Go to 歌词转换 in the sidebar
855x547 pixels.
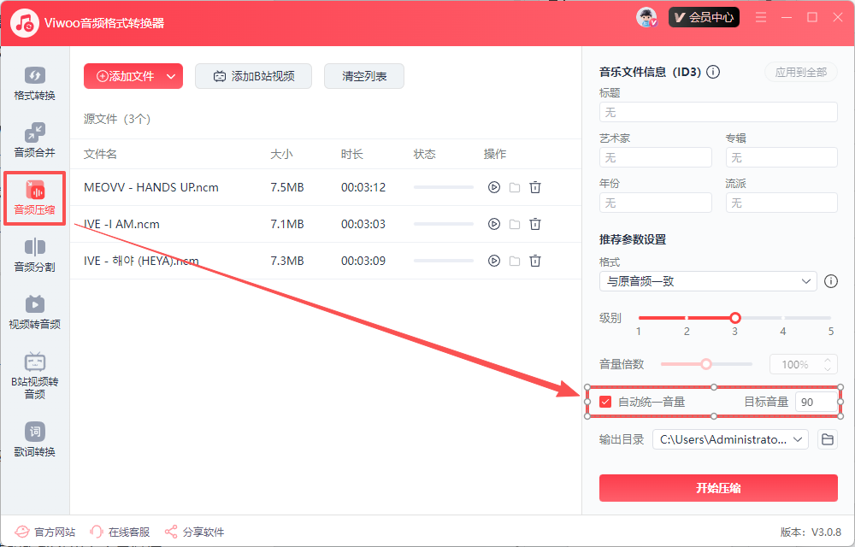click(x=35, y=439)
